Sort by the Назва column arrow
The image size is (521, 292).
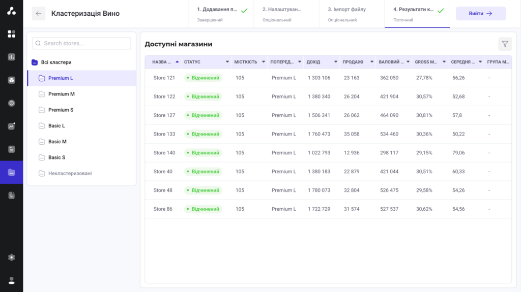177,62
